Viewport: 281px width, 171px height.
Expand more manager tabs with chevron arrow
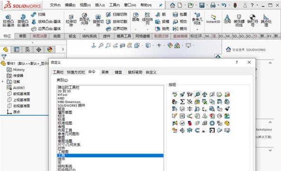pos(63,49)
